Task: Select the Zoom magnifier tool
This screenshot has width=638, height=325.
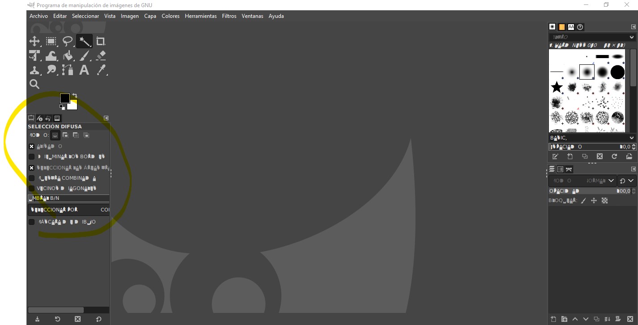Action: point(34,84)
